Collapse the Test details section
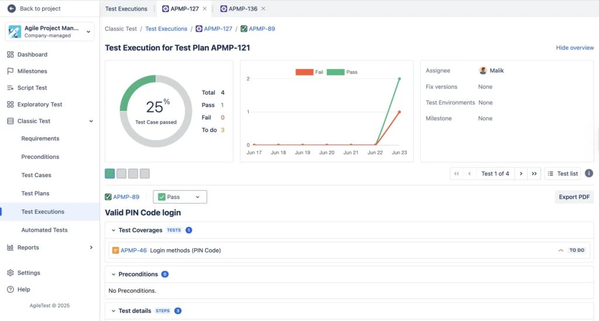 [x=113, y=311]
